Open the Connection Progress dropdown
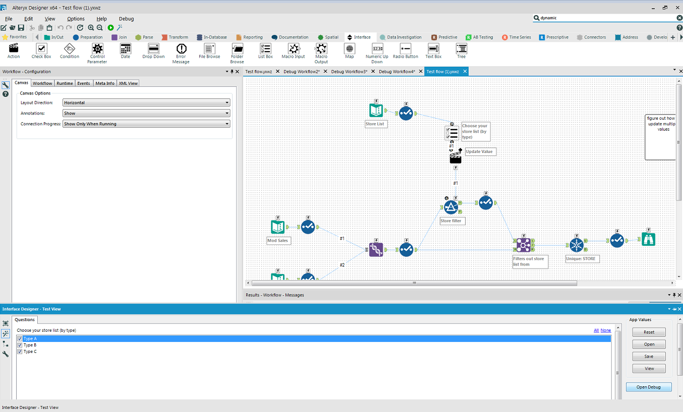683x412 pixels. tap(146, 124)
